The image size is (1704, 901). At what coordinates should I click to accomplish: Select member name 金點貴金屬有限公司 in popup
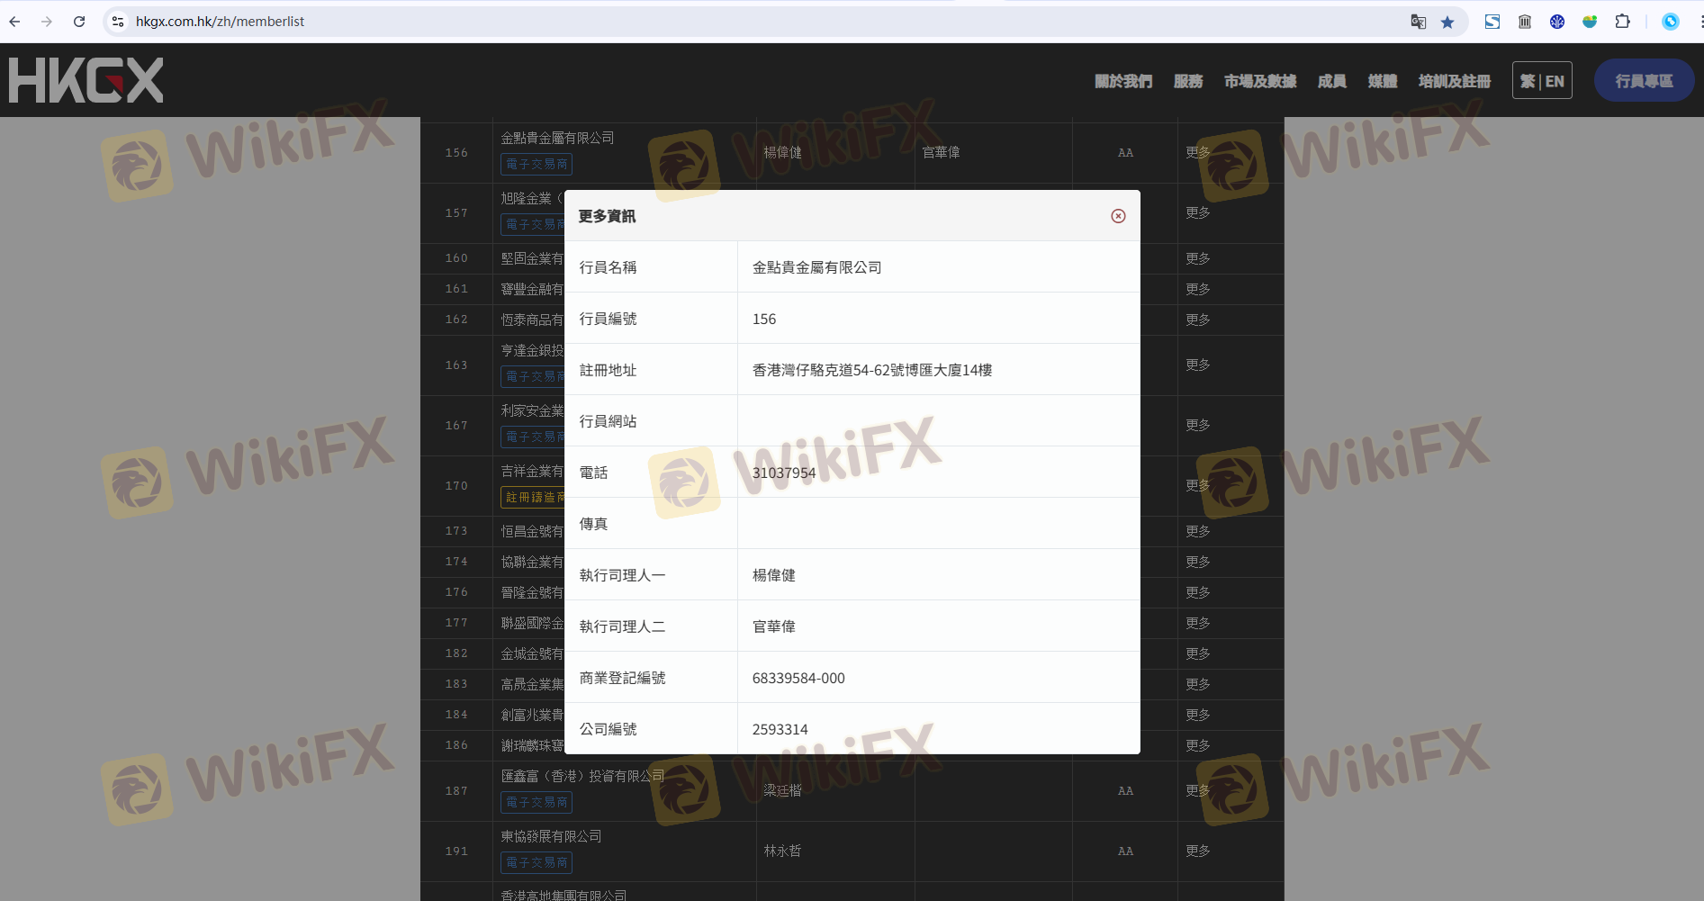tap(817, 267)
